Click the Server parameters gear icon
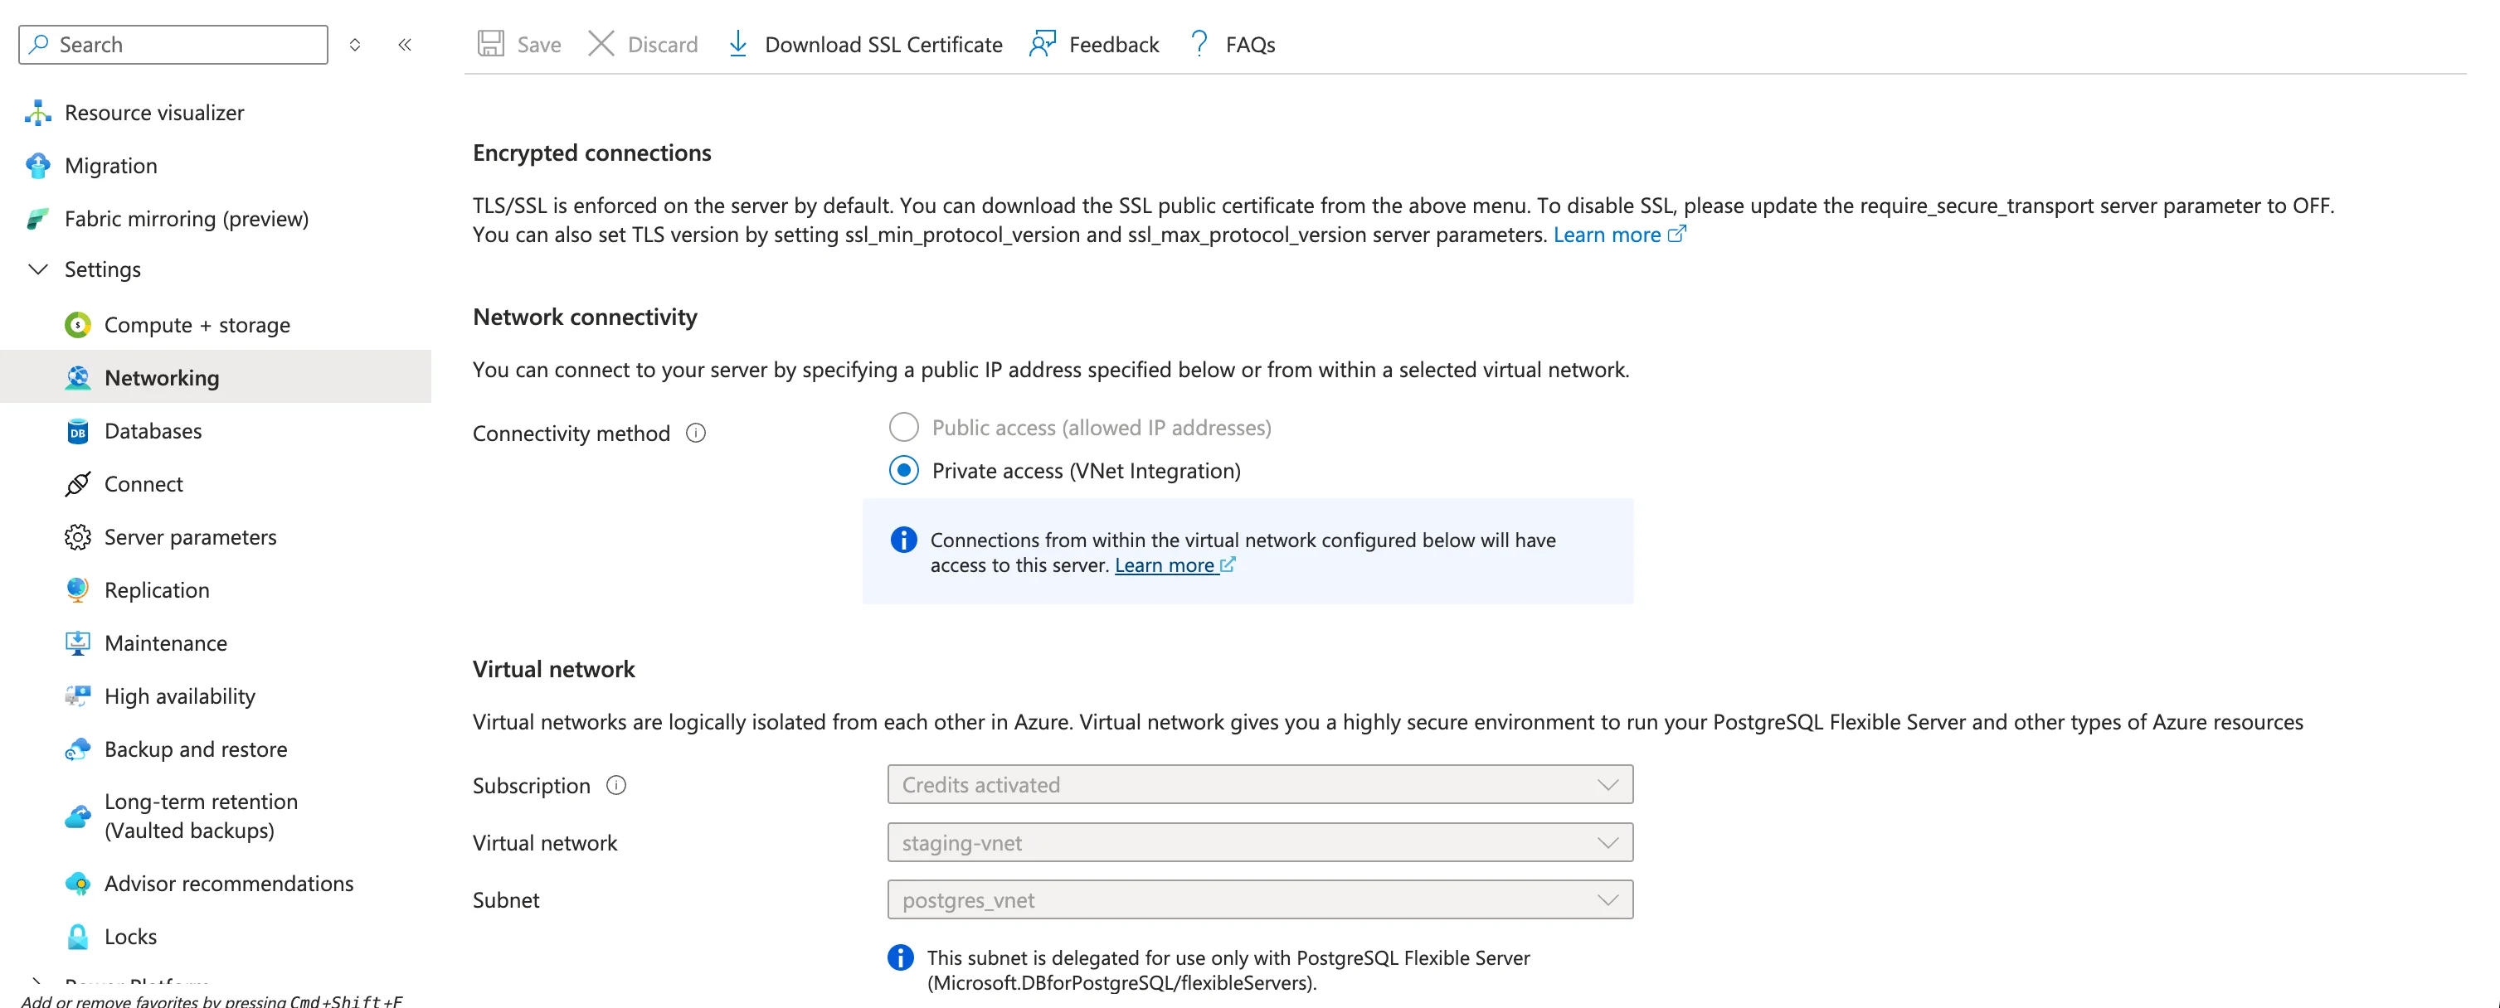Image resolution: width=2500 pixels, height=1008 pixels. click(78, 537)
